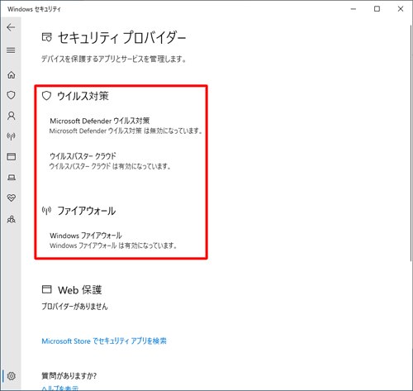The width and height of the screenshot is (413, 391).
Task: Click the security provider icon beside page title
Action: pos(47,37)
